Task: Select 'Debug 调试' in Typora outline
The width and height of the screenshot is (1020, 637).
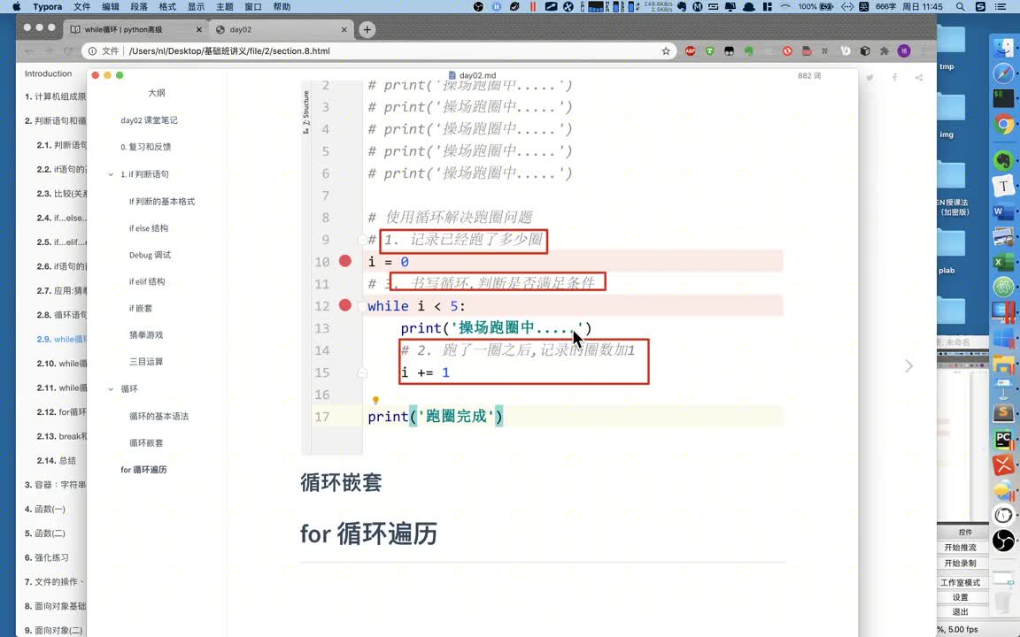Action: 150,255
